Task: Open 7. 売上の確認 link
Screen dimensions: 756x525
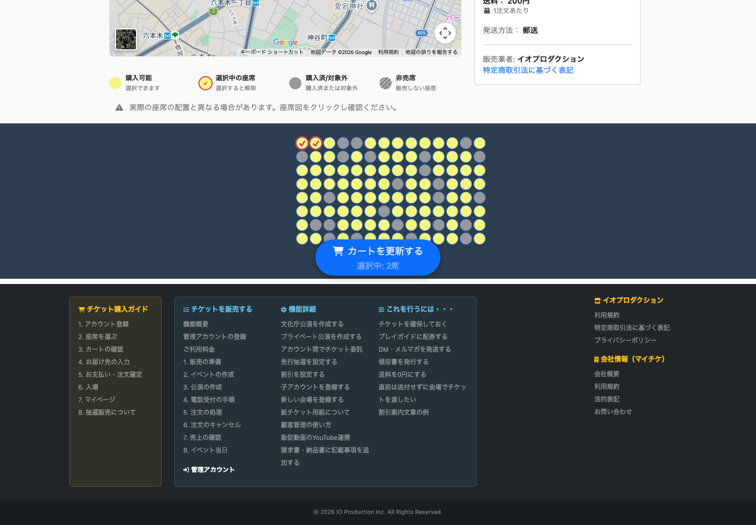Action: [202, 438]
